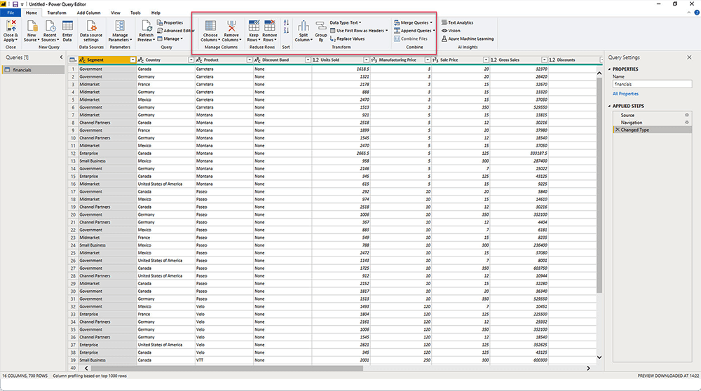The width and height of the screenshot is (701, 391).
Task: Click the Manage Parameters icon
Action: coord(120,26)
